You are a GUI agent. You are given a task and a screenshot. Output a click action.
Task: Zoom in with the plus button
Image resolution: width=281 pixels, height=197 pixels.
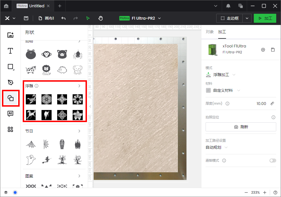pos(265,193)
